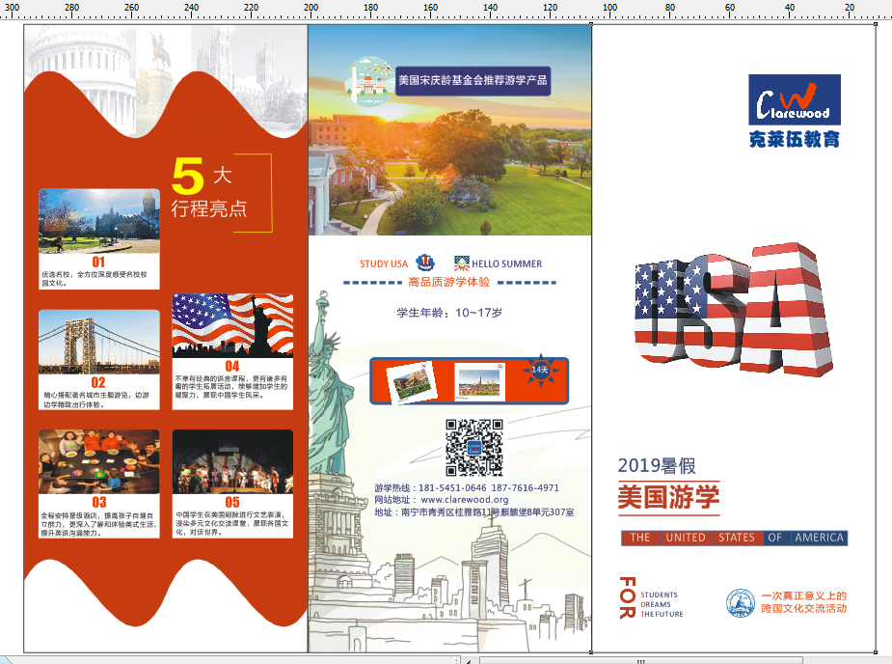Select the 大 character beside the 5
This screenshot has height=664, width=892.
pos(223,175)
